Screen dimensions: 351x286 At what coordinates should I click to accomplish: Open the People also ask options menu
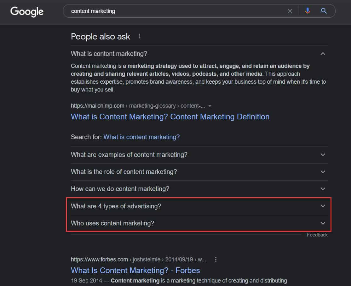139,36
